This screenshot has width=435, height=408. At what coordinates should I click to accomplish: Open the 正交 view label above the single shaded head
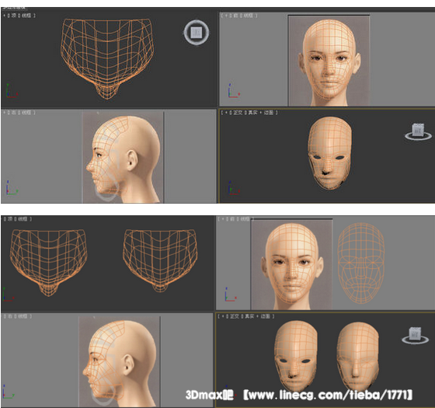(238, 113)
